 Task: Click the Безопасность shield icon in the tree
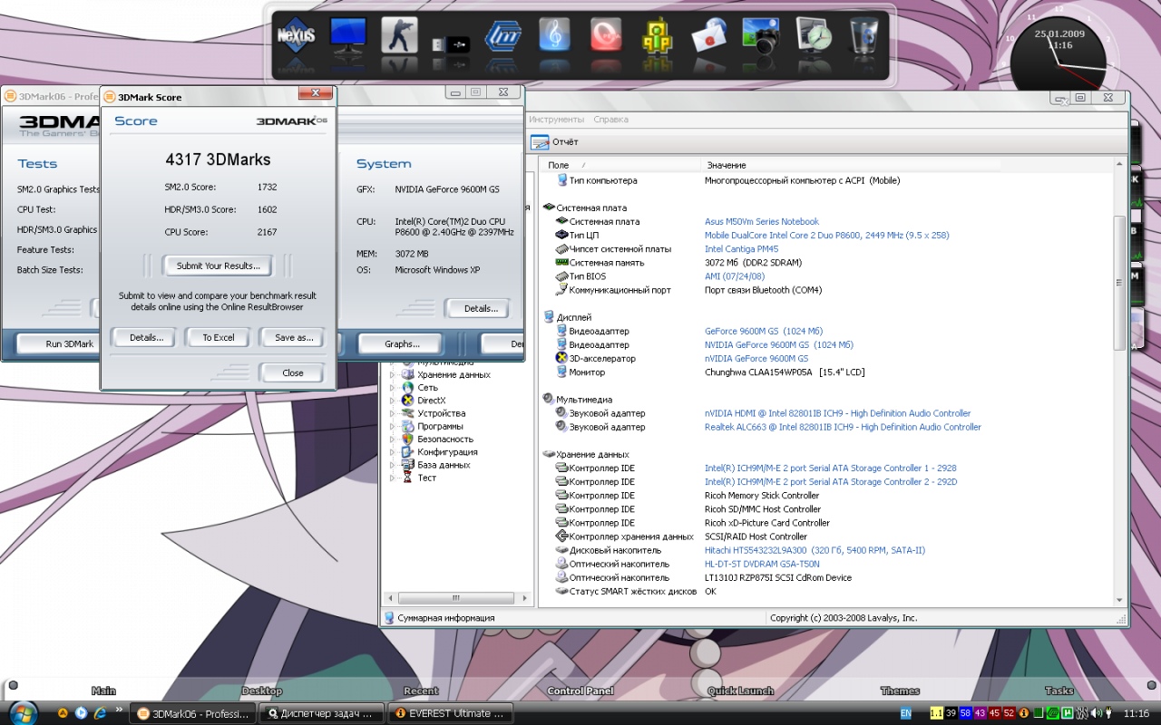[x=408, y=439]
